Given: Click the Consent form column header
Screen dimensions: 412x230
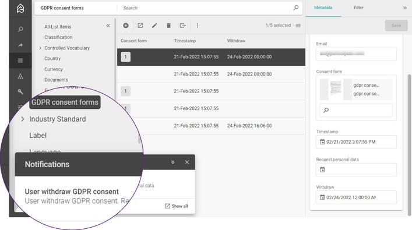Looking at the screenshot, I should pos(134,41).
